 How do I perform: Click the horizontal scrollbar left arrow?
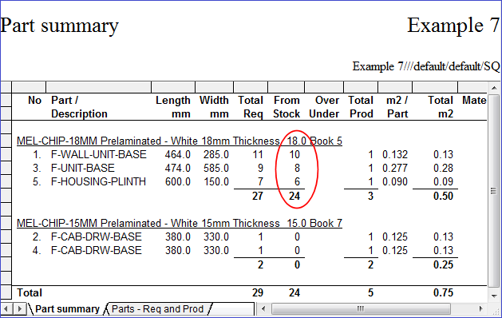263,309
